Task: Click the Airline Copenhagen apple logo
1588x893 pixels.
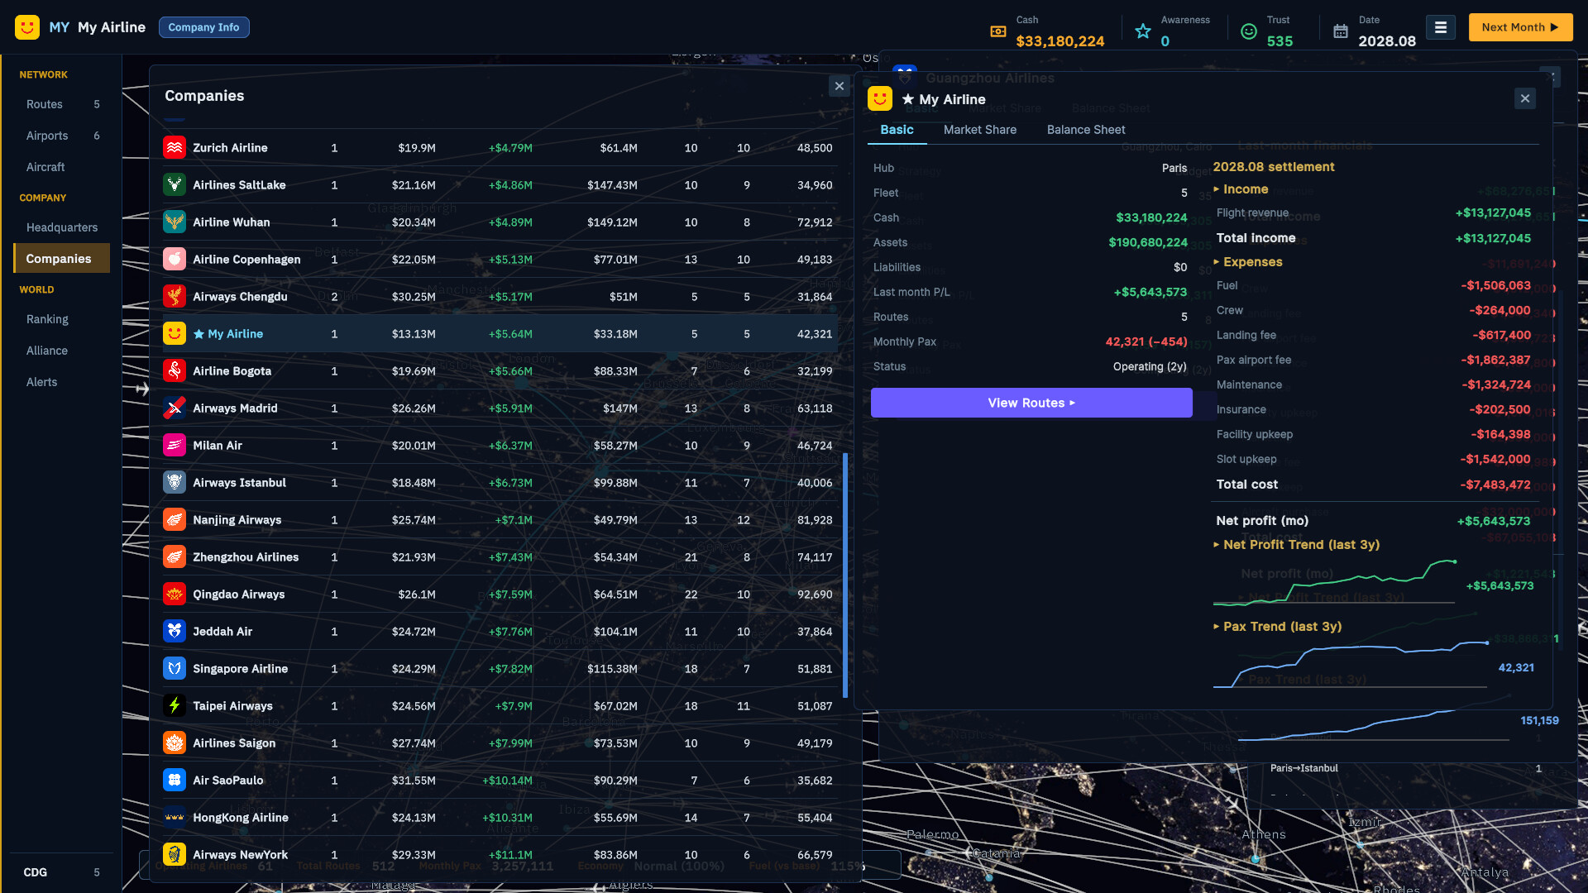Action: coord(175,260)
